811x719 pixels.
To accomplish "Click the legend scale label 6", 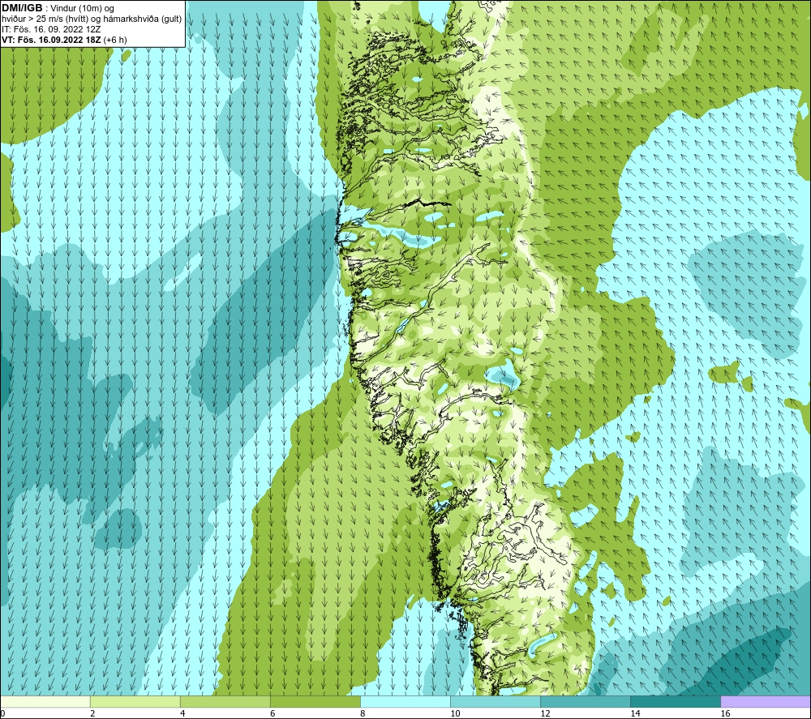I will click(272, 714).
